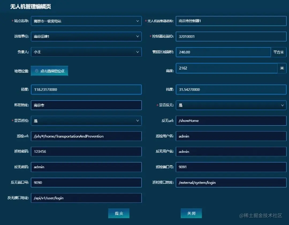Open the 是否巡检 dropdown
Image resolution: width=289 pixels, height=225 pixels.
pos(86,121)
